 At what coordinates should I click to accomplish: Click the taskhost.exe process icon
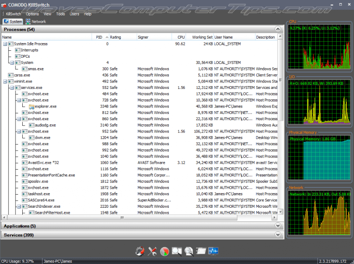[25, 194]
